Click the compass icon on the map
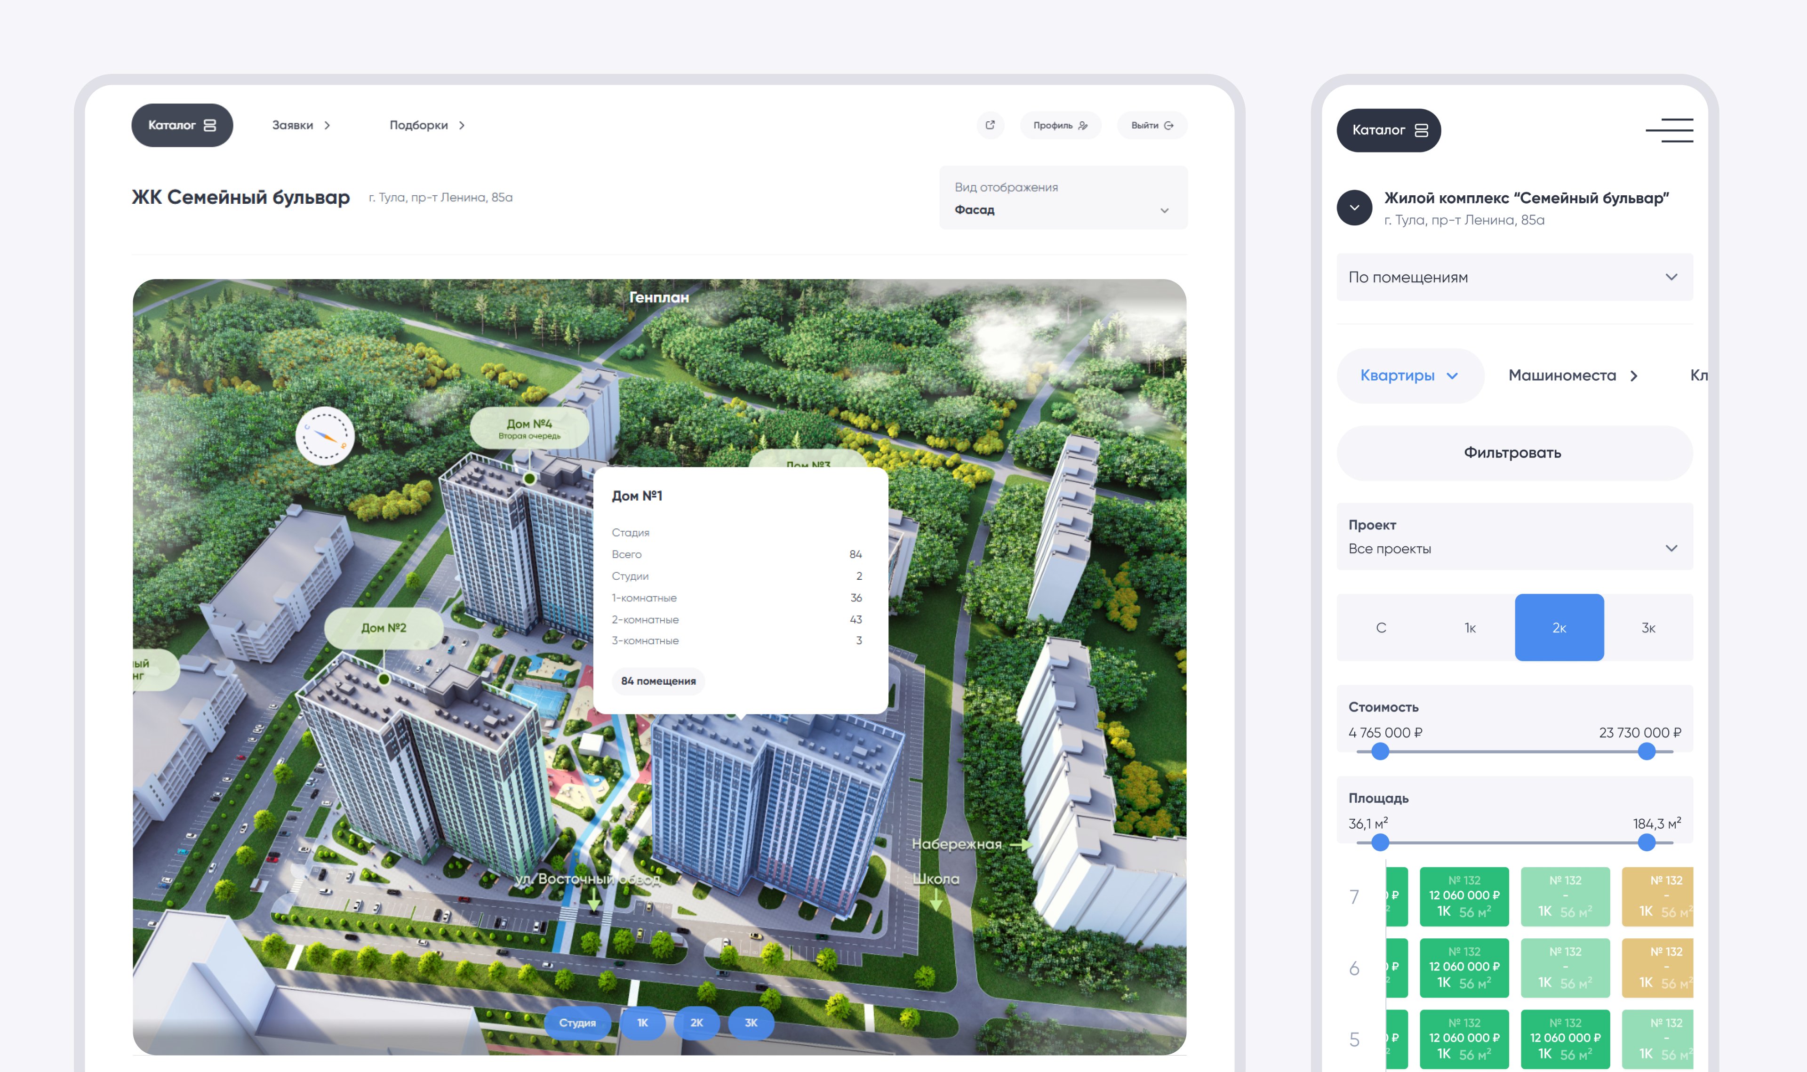The height and width of the screenshot is (1072, 1807). 325,436
